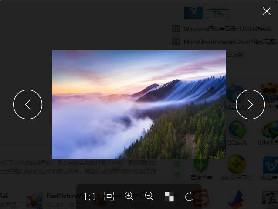
Task: Rotate the image clockwise
Action: pos(189,196)
